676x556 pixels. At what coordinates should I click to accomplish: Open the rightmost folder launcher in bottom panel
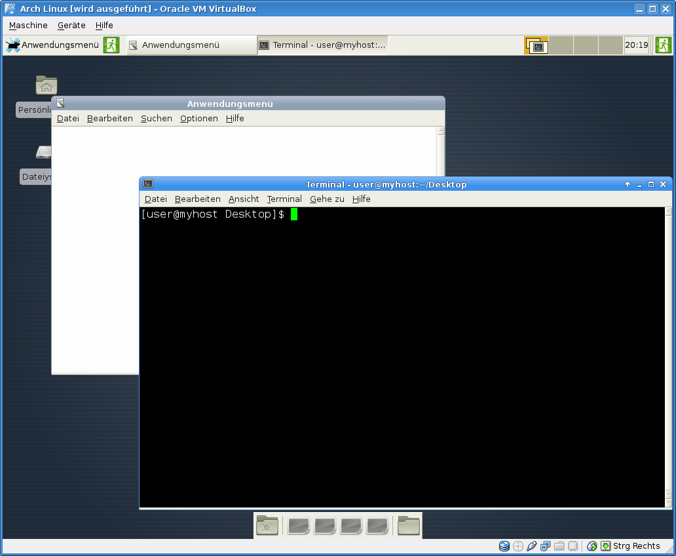(408, 526)
